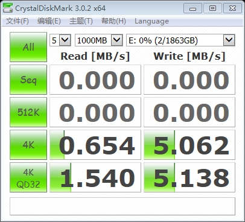Open the 文件(F) menu
The width and height of the screenshot is (245, 222).
click(x=17, y=21)
